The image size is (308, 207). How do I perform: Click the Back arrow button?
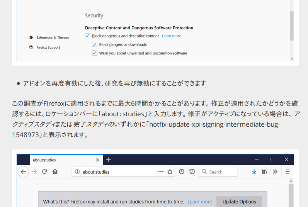[x=23, y=172]
